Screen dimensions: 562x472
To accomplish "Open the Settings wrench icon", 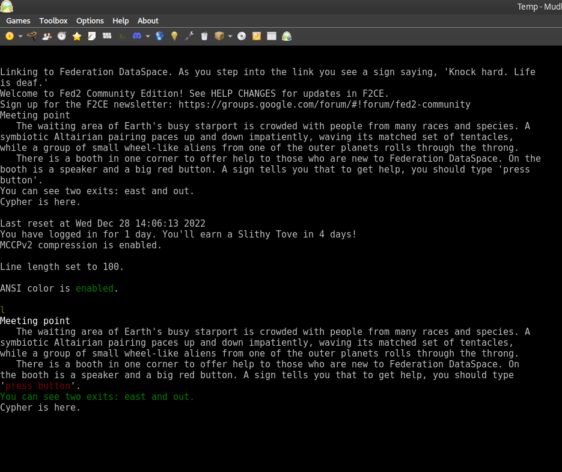I will click(x=189, y=36).
